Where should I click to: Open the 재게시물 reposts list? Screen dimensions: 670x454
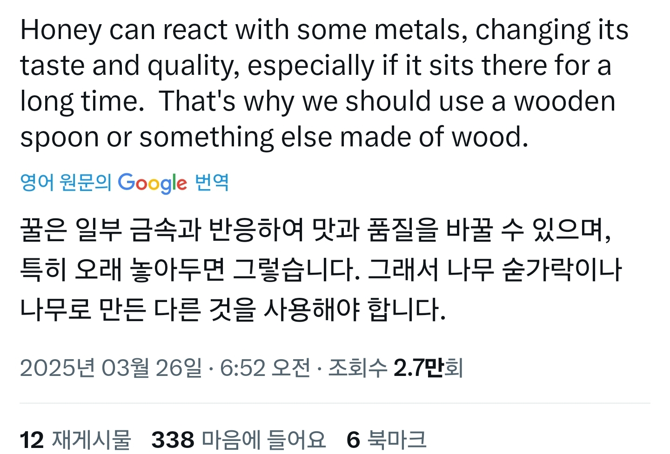pos(91,439)
